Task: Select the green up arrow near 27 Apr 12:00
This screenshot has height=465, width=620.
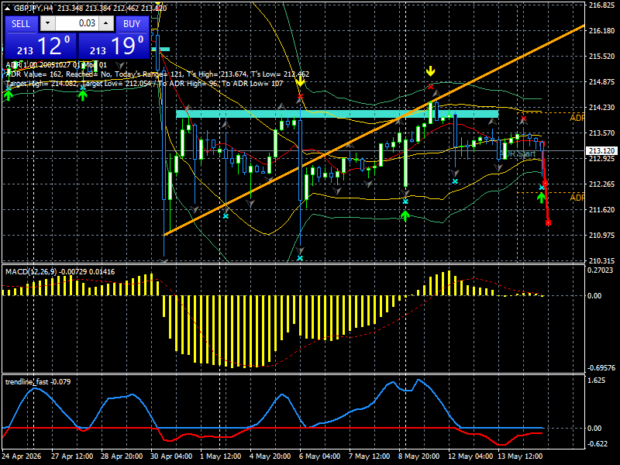Action: click(x=82, y=95)
